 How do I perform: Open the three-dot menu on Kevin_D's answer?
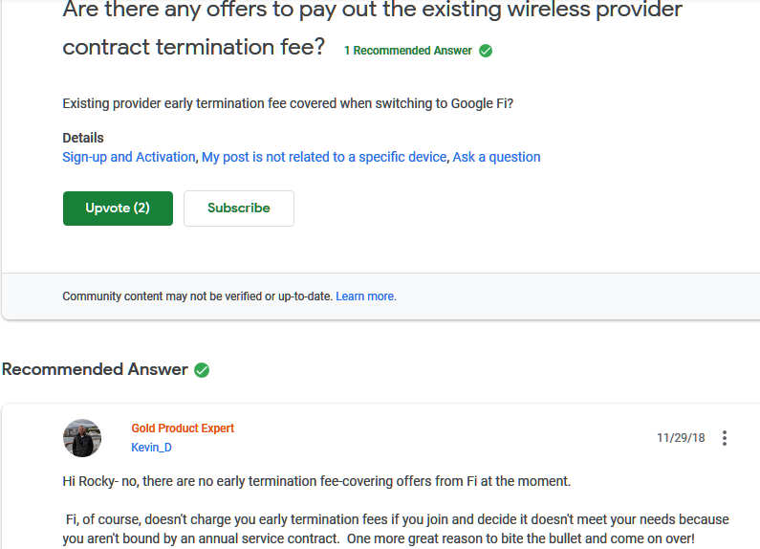(x=725, y=438)
